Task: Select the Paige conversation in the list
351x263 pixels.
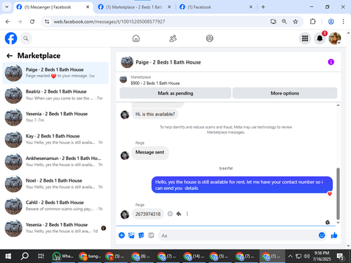Action: pyautogui.click(x=55, y=73)
